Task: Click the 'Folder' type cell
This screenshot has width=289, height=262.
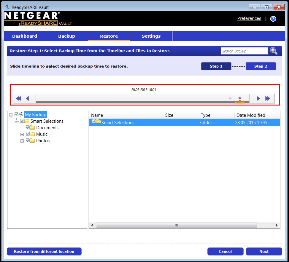Action: tap(206, 123)
